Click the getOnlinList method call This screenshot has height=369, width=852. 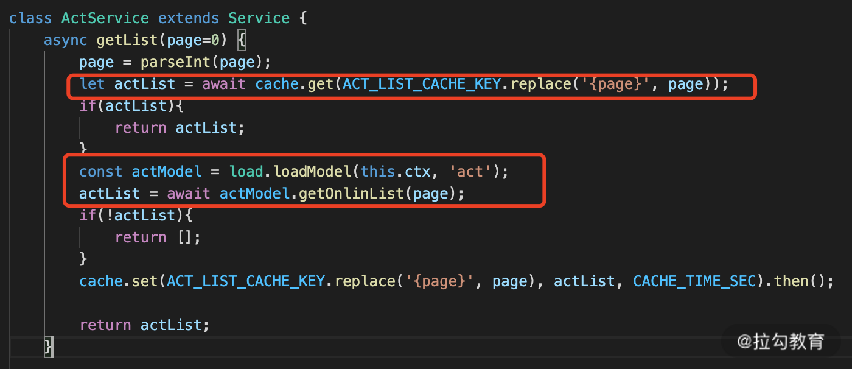point(352,194)
